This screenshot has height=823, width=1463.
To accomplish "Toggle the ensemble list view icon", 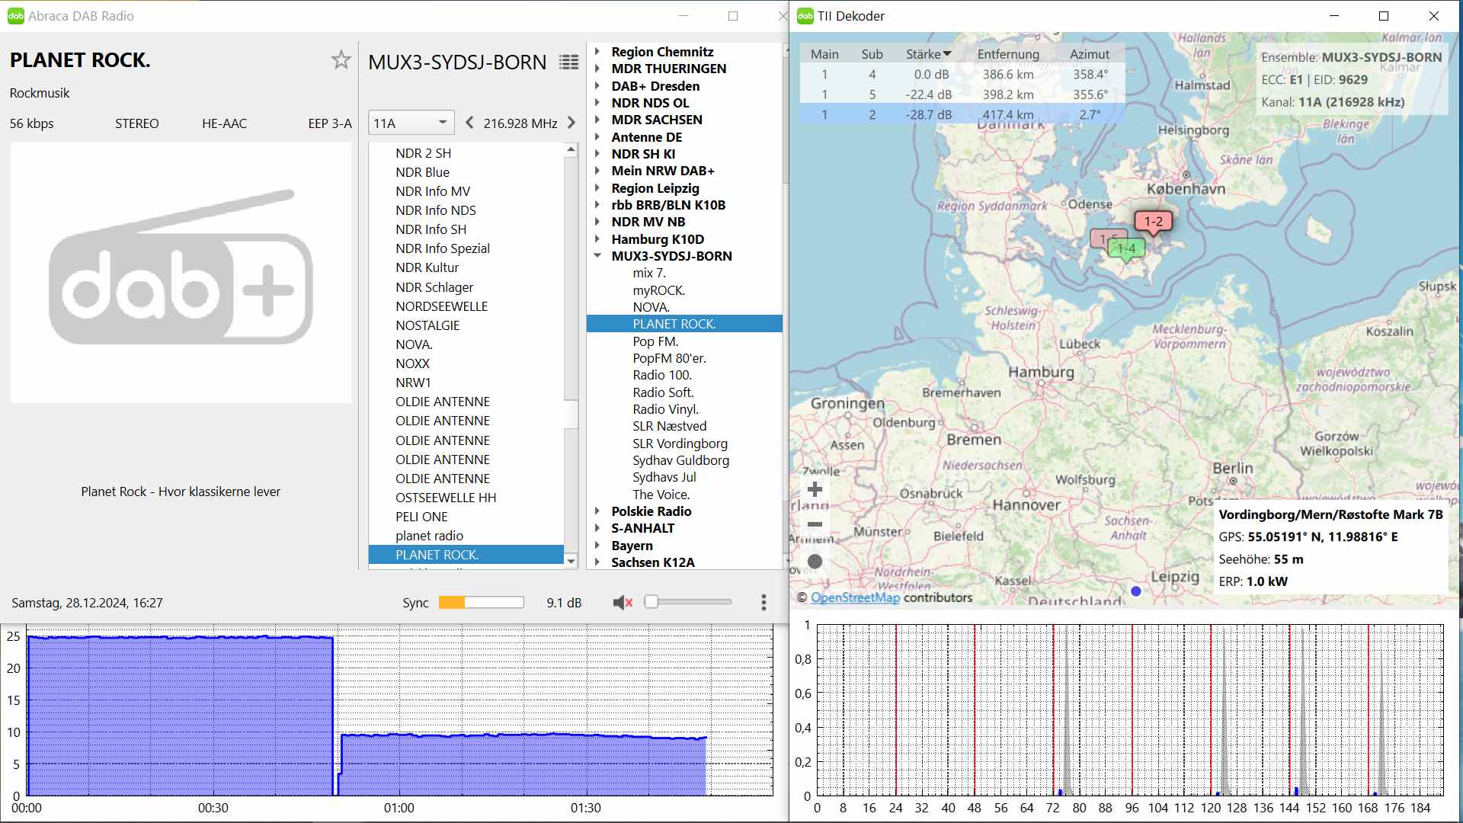I will tap(568, 62).
